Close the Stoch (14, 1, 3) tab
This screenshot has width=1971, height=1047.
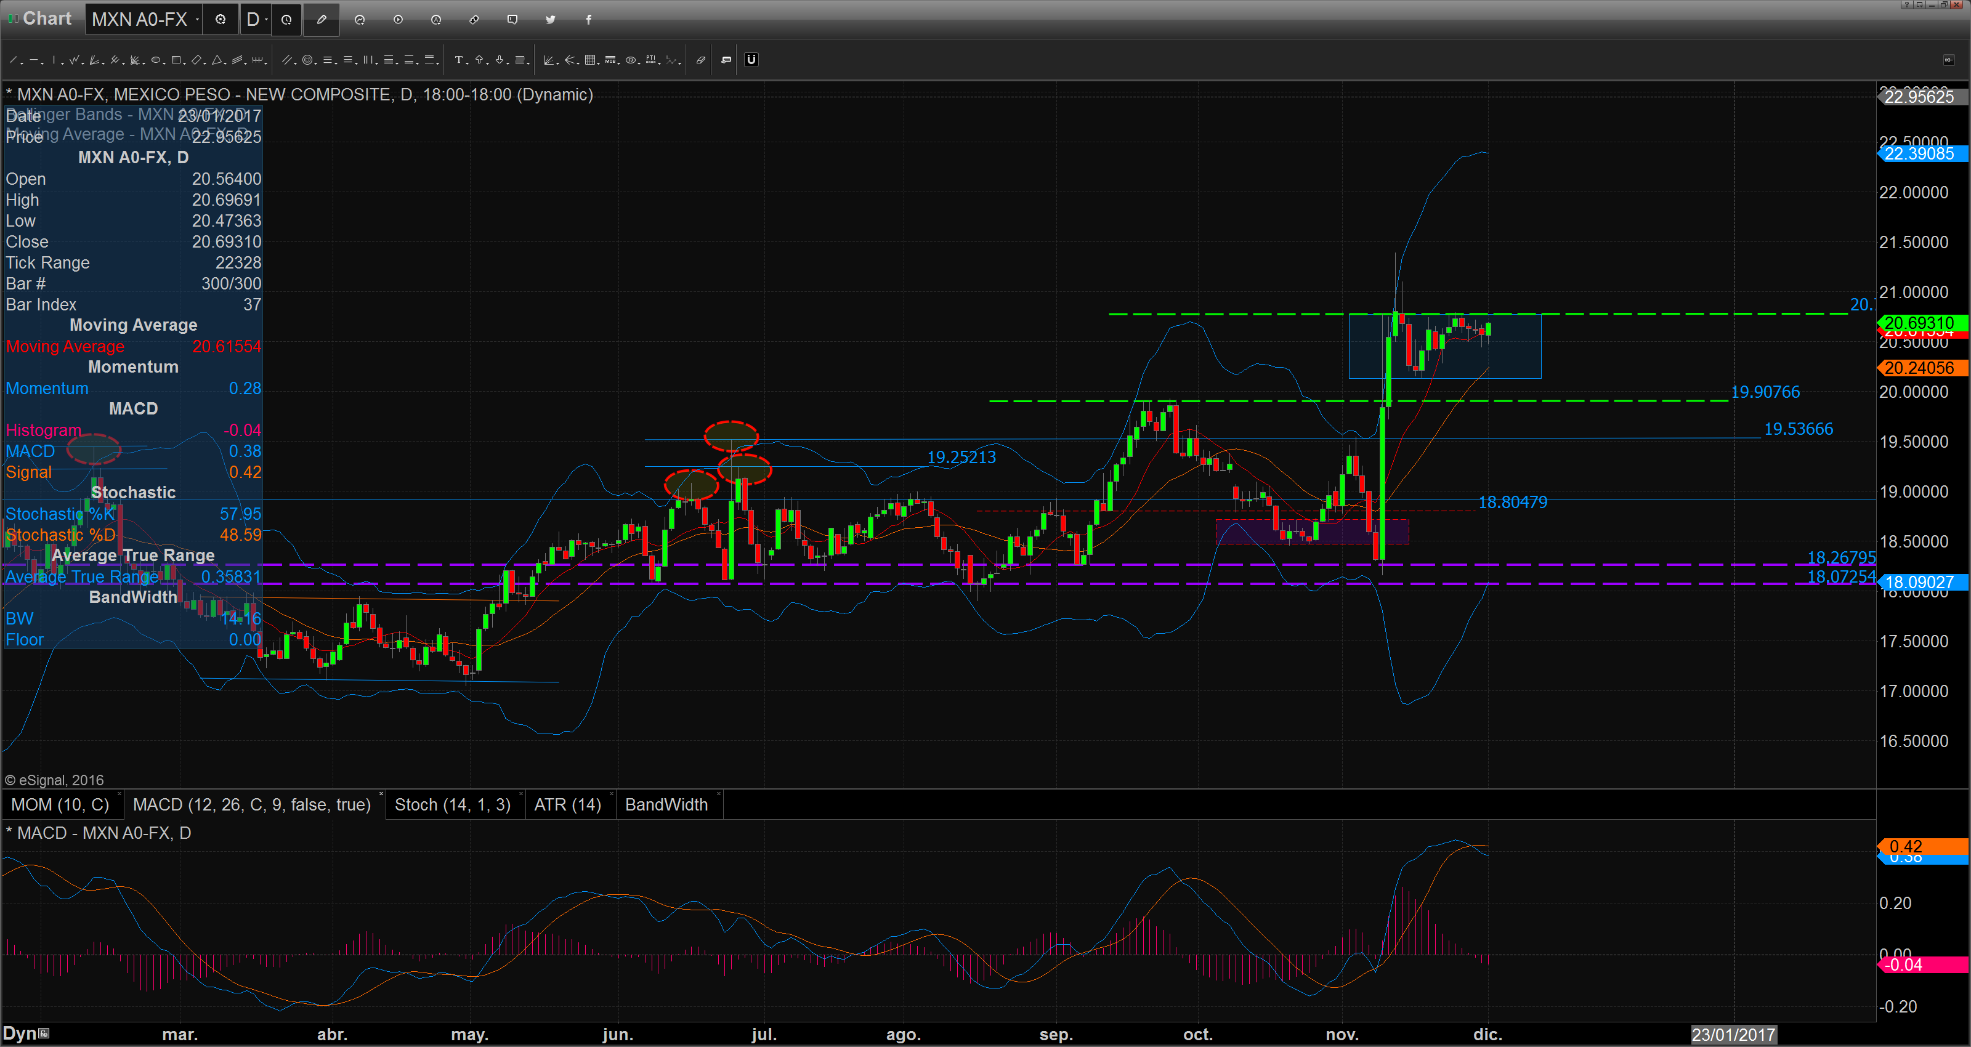click(x=520, y=794)
